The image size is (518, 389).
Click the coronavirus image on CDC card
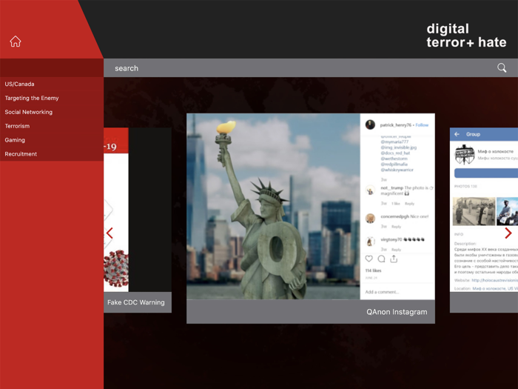pyautogui.click(x=116, y=268)
